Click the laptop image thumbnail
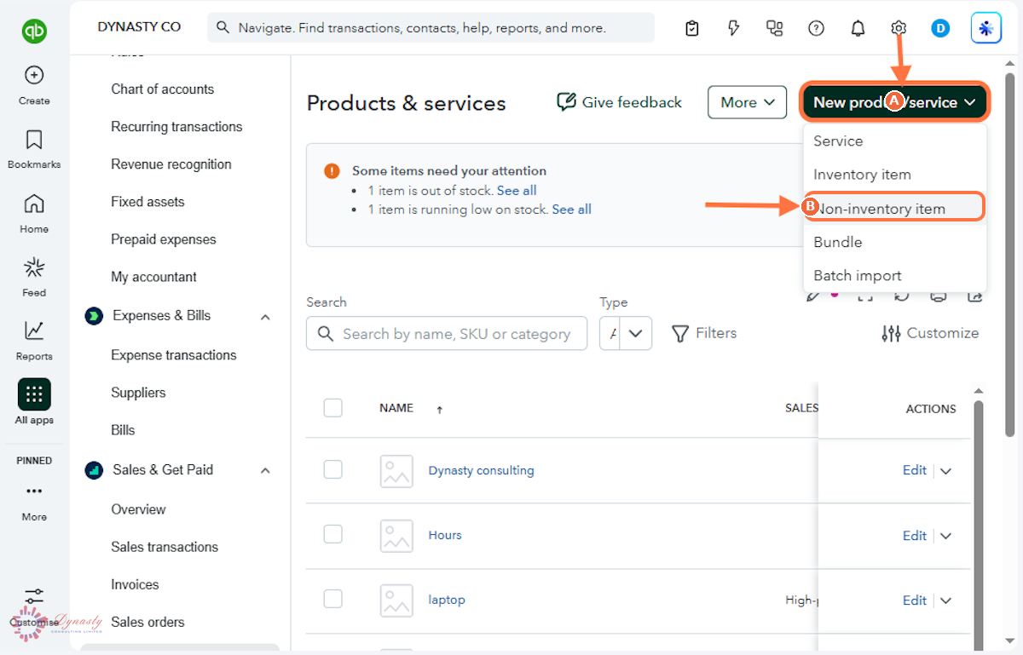This screenshot has width=1023, height=655. 396,600
